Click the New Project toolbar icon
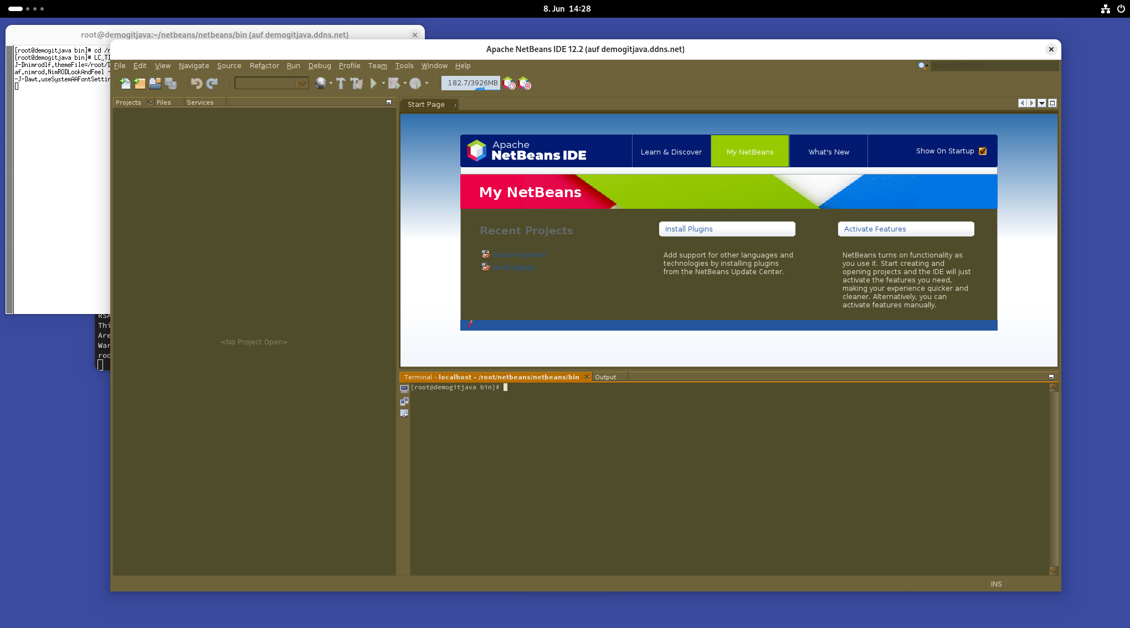The height and width of the screenshot is (628, 1130). [140, 84]
